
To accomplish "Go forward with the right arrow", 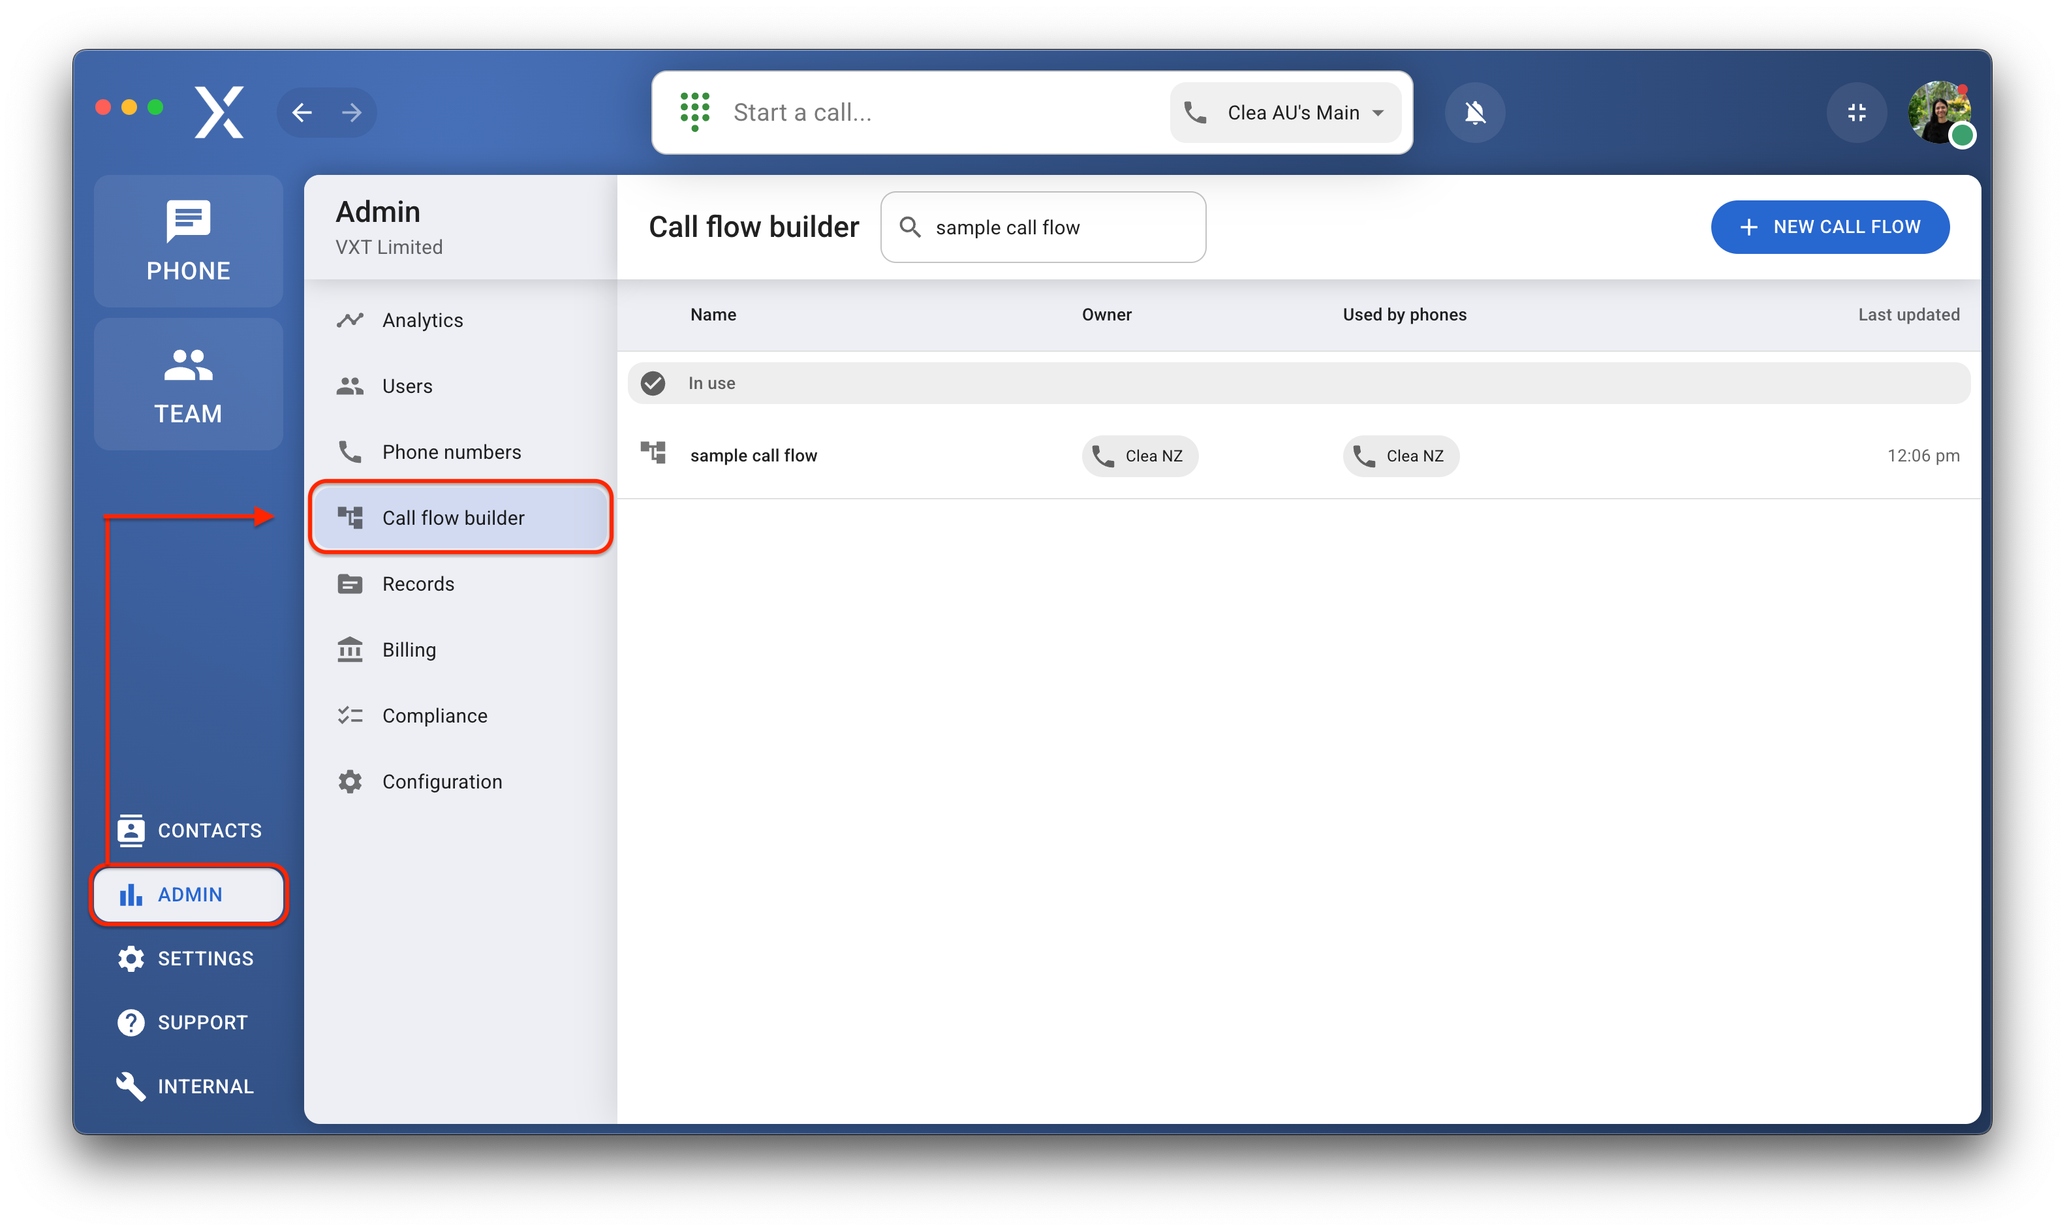I will coord(352,112).
